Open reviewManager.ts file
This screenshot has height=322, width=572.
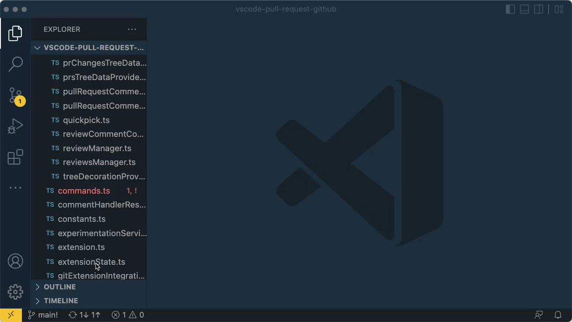(89, 148)
